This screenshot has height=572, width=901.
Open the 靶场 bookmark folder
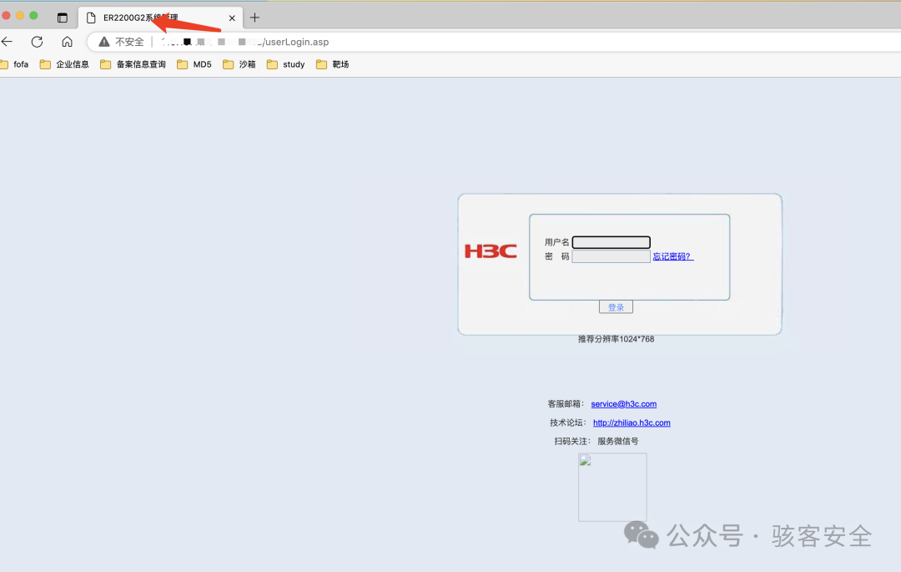coord(332,64)
